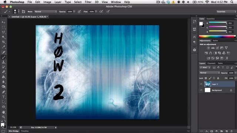This screenshot has width=237, height=133.
Task: Toggle pressure for opacity button
Action: 79,11
